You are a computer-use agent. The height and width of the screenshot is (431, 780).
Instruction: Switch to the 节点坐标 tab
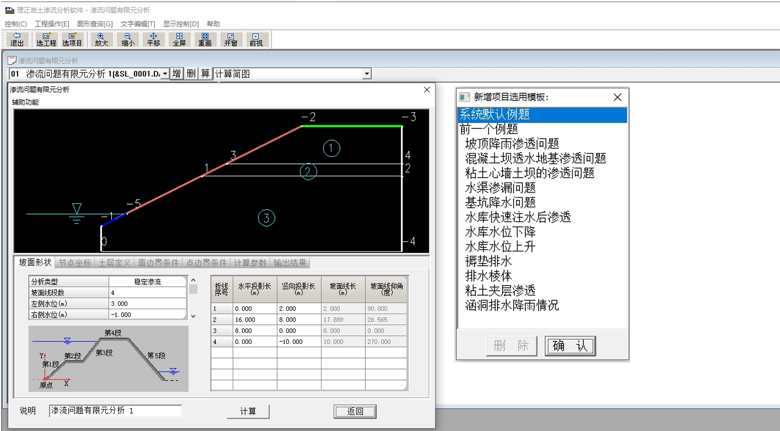click(x=75, y=263)
